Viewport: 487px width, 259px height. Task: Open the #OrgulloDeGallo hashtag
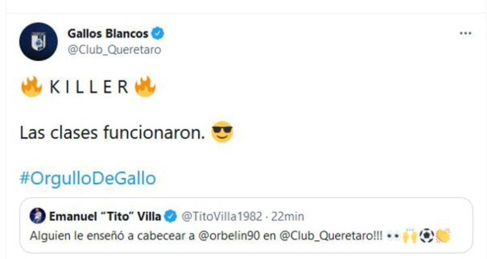[88, 179]
